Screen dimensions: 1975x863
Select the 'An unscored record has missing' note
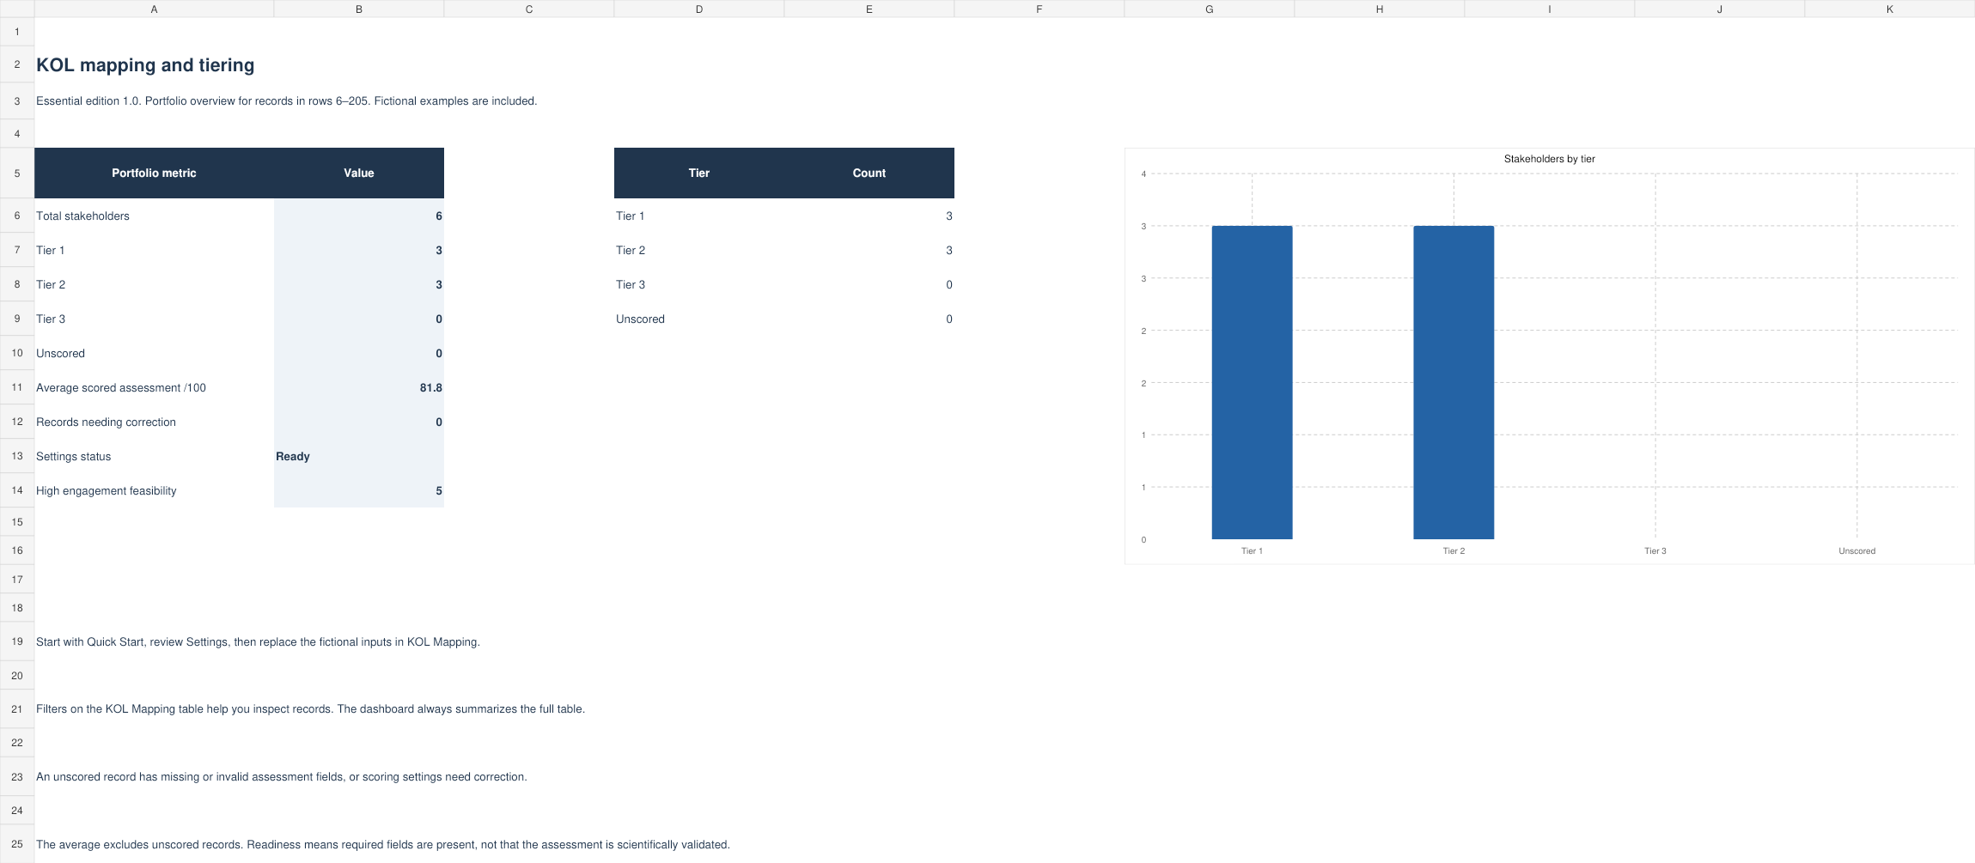(281, 777)
